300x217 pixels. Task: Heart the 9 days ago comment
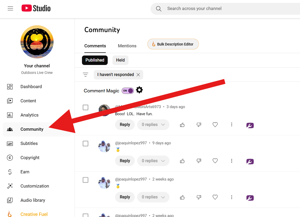[x=215, y=161]
